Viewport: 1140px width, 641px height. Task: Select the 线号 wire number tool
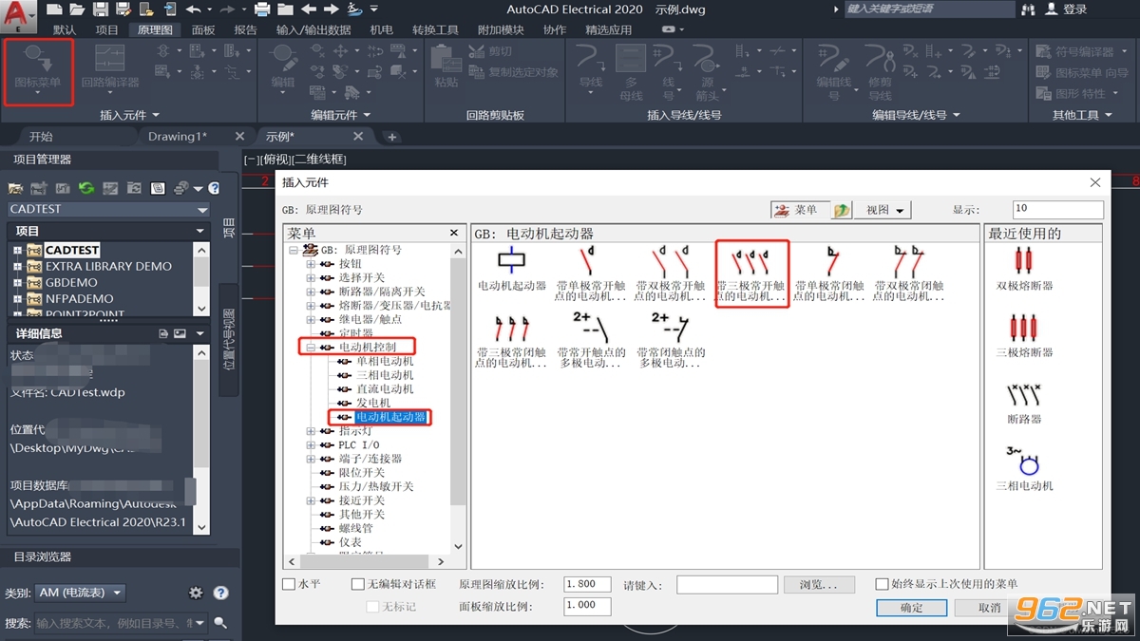(x=669, y=72)
